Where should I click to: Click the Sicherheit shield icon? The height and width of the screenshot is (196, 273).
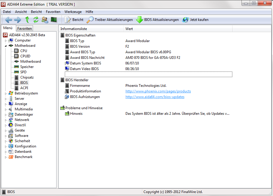coord(11,141)
